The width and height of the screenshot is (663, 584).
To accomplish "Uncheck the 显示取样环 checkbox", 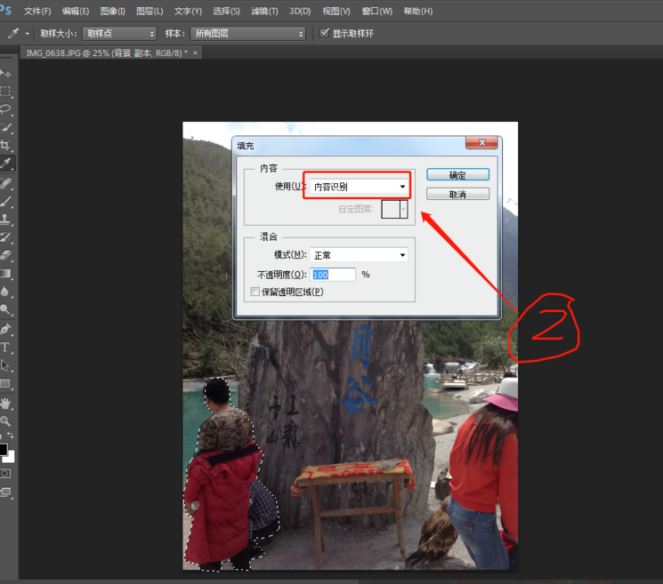I will (324, 34).
